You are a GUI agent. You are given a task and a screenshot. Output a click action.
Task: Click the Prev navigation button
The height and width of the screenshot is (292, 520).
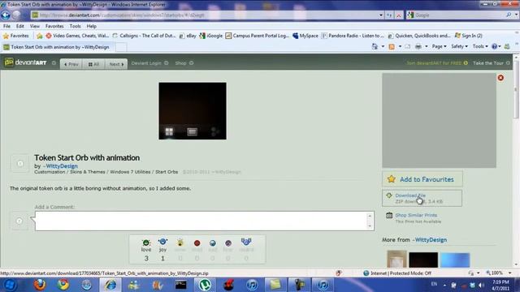(71, 64)
